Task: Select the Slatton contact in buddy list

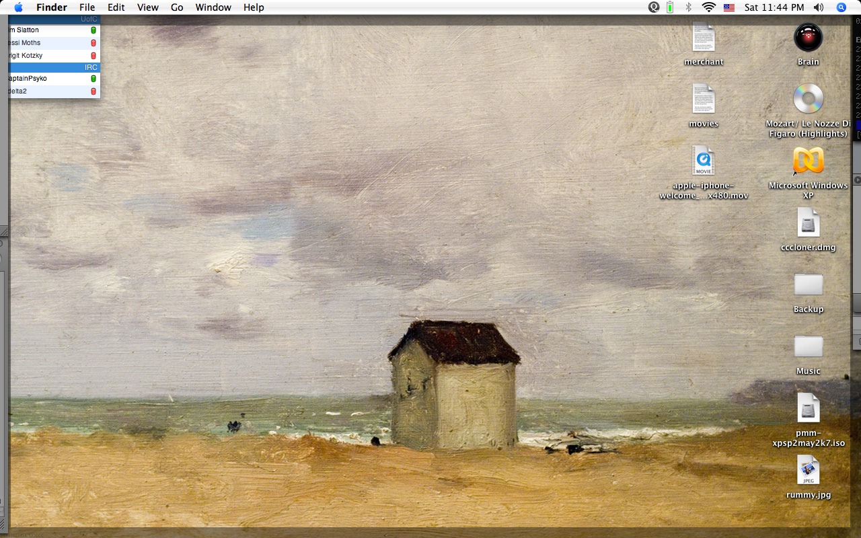Action: 54,30
